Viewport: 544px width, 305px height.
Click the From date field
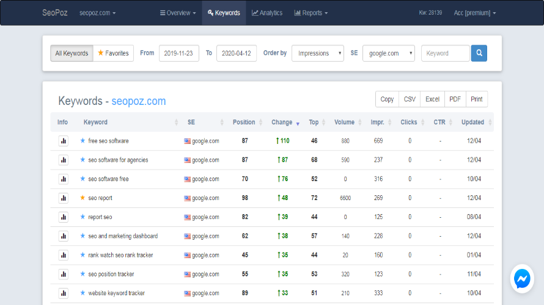tap(178, 53)
